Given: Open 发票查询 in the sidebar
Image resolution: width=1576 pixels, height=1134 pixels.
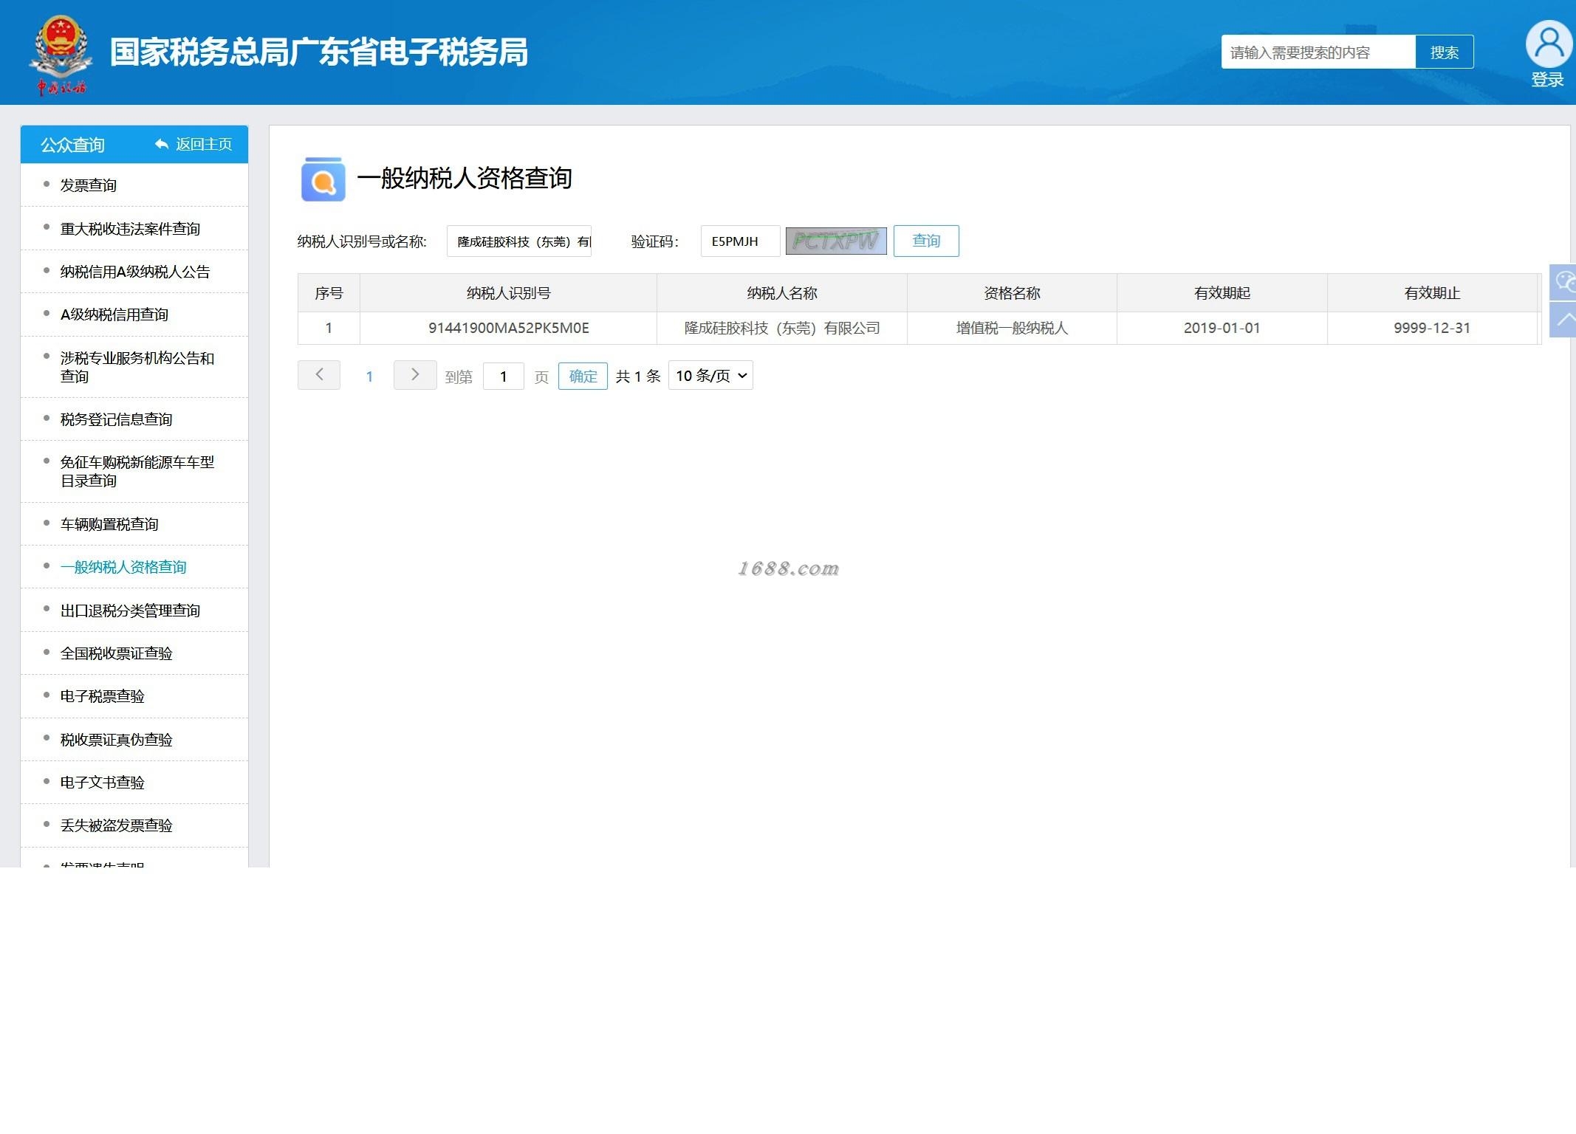Looking at the screenshot, I should point(89,185).
